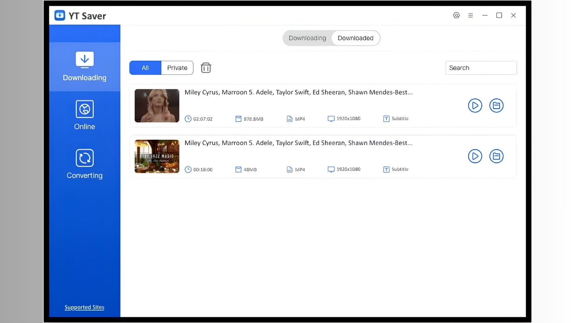
Task: Select the All filter
Action: 145,68
